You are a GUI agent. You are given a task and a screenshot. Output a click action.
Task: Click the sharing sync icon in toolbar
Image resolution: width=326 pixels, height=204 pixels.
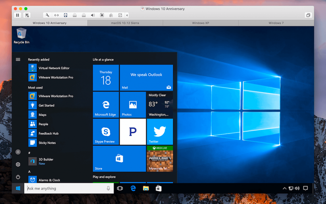click(120, 15)
